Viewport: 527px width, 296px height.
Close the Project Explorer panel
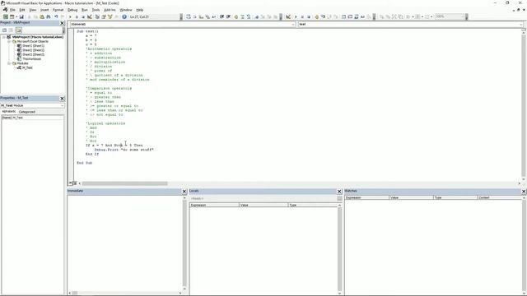[62, 23]
